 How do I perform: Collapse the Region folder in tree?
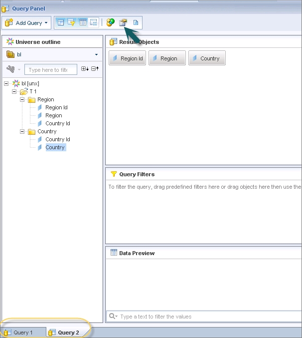(x=23, y=99)
